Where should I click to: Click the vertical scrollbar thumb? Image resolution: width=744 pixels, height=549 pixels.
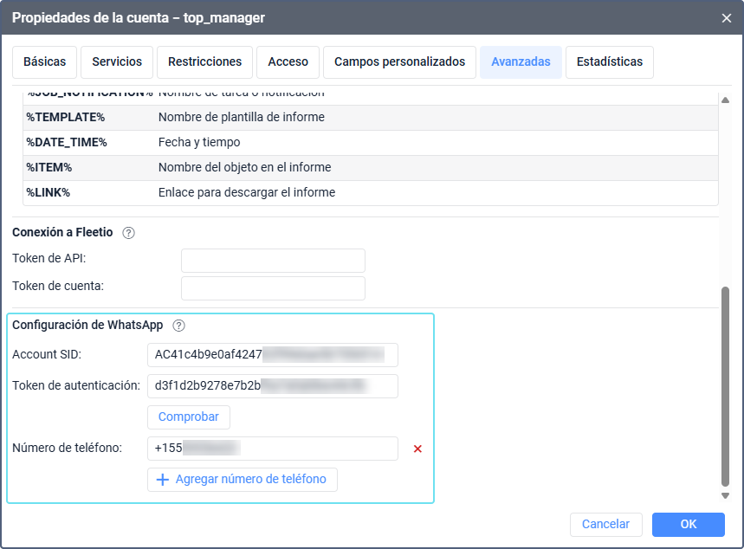pyautogui.click(x=726, y=385)
